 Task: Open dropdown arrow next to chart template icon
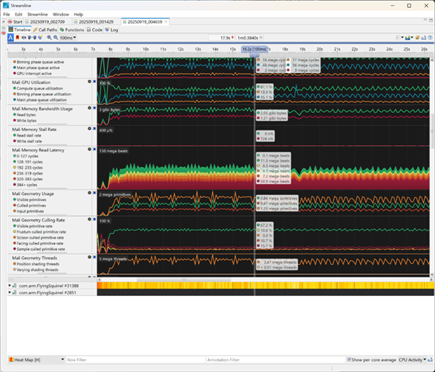(412, 37)
